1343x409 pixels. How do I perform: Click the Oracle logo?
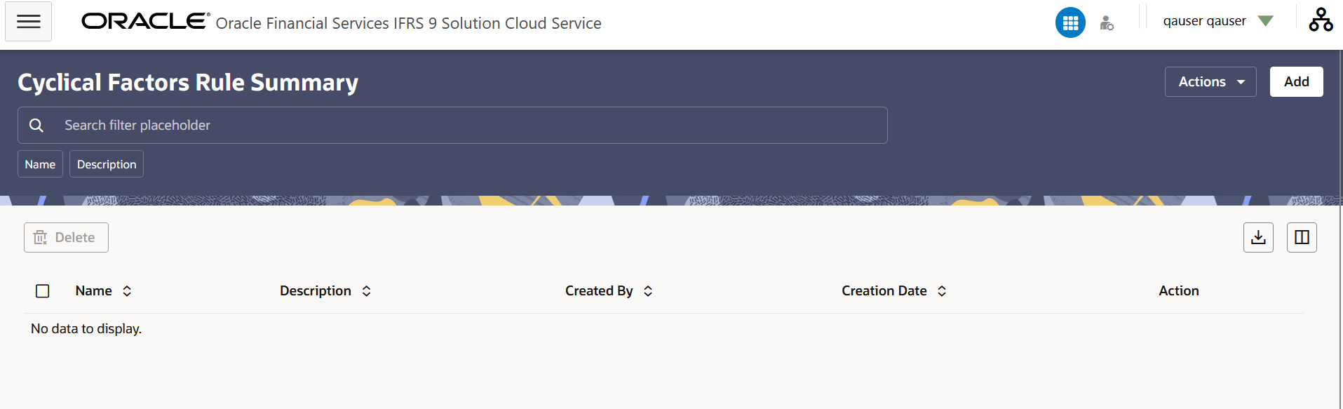146,21
